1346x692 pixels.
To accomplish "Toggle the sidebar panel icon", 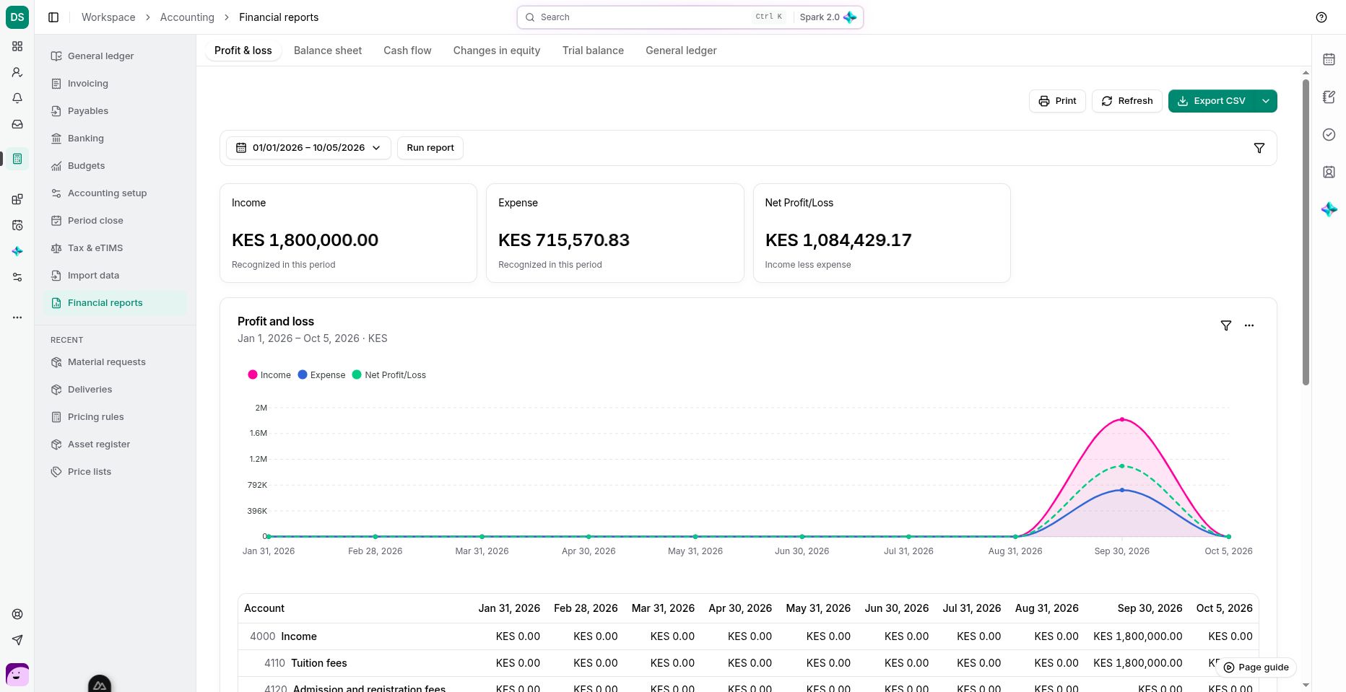I will point(53,17).
